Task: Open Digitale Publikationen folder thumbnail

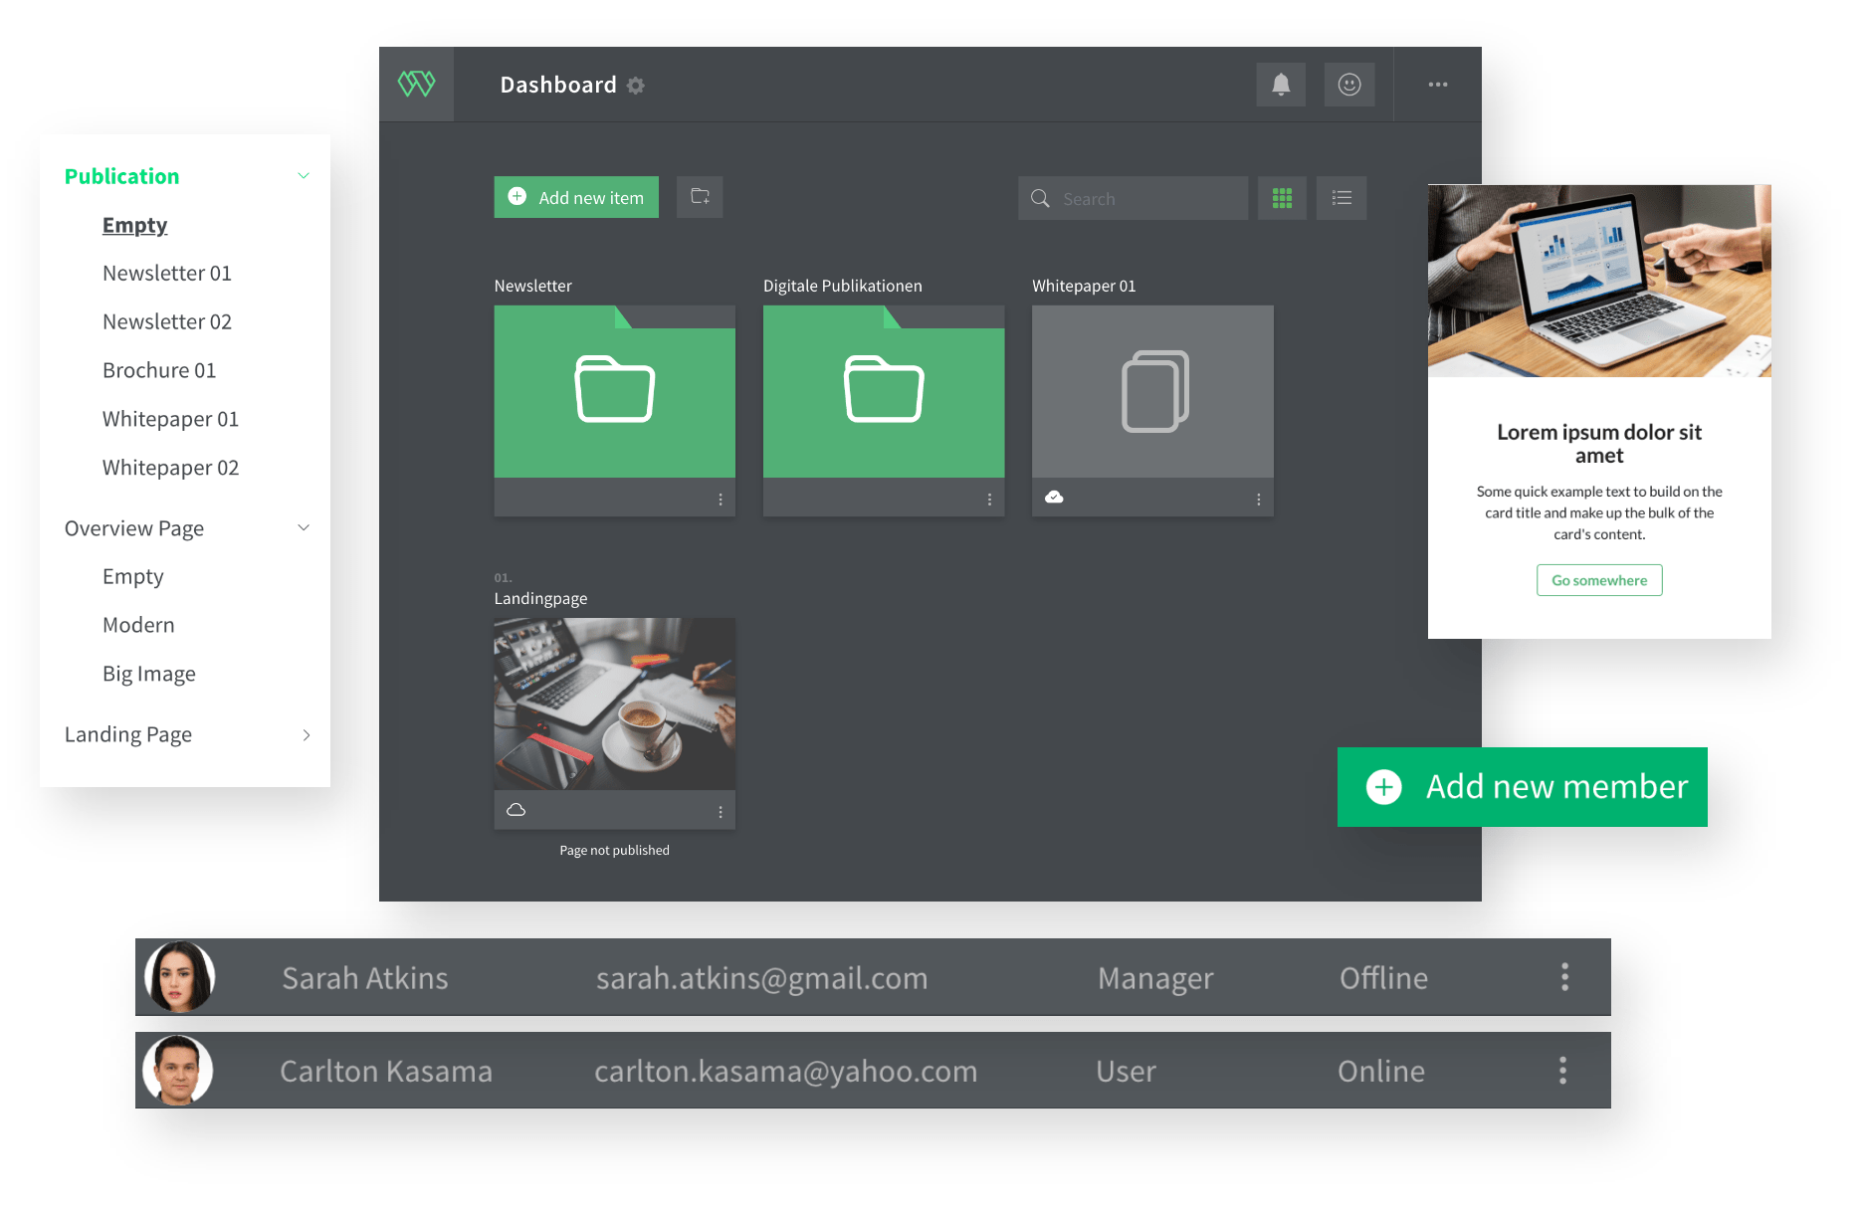Action: 884,391
